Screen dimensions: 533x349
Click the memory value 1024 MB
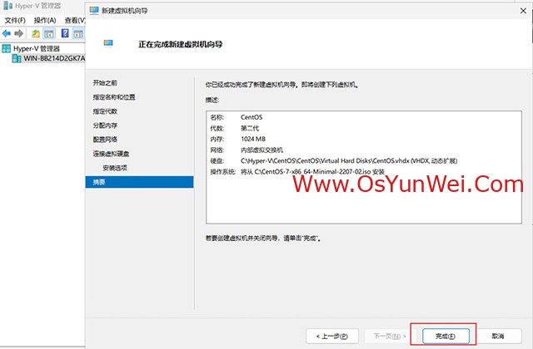pos(253,139)
